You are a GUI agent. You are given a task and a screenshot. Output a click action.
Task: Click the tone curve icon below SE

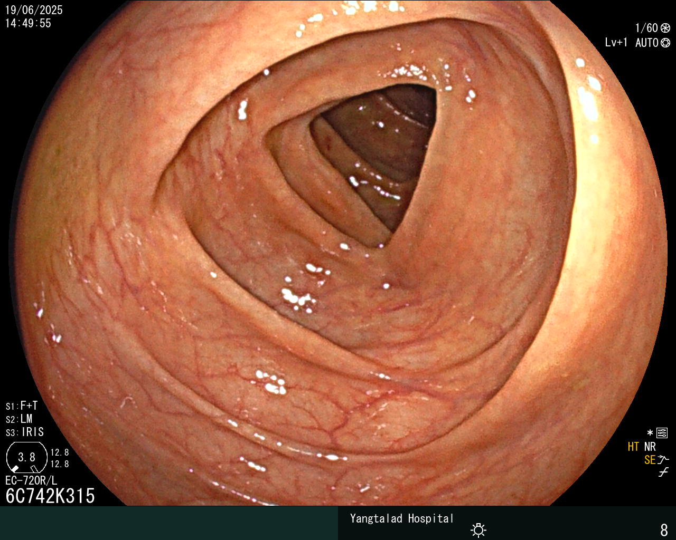click(663, 472)
